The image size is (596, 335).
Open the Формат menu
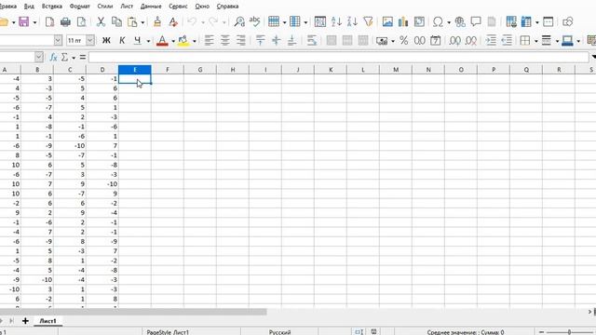click(80, 7)
